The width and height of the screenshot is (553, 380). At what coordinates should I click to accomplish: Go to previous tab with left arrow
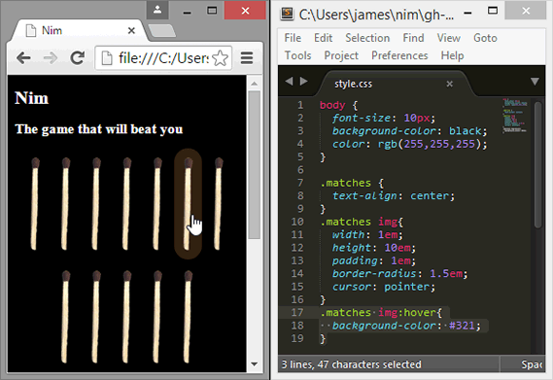click(289, 82)
